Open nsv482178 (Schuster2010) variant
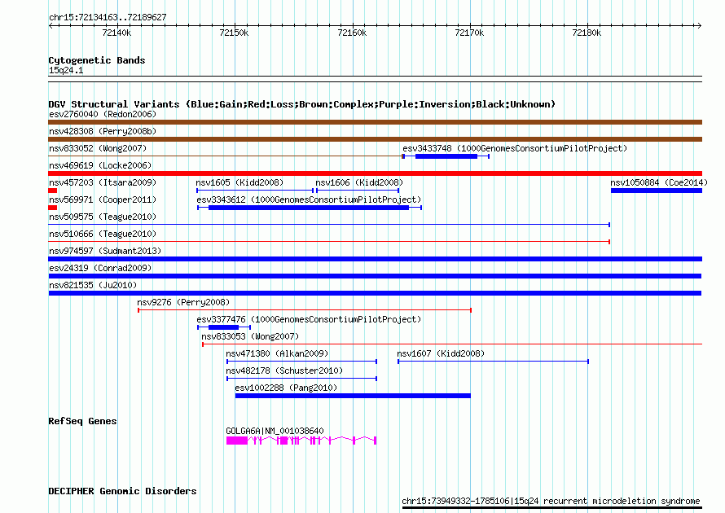725x513 pixels. (284, 370)
